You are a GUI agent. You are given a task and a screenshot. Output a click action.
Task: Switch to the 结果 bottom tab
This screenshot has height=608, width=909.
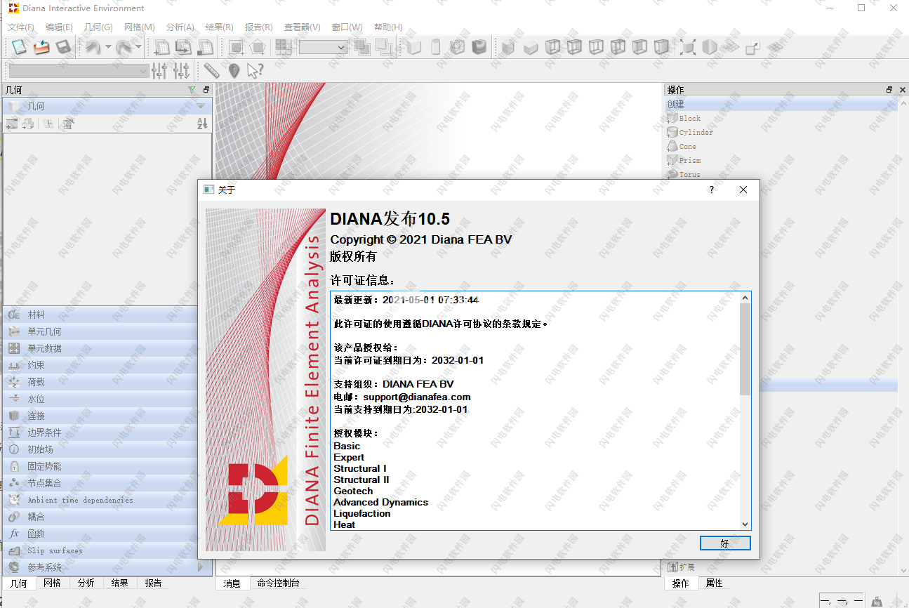119,583
